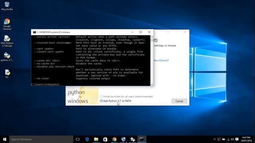Viewport: 255px width, 143px height.
Task: Open the Windows Start menu
Action: pyautogui.click(x=4, y=139)
